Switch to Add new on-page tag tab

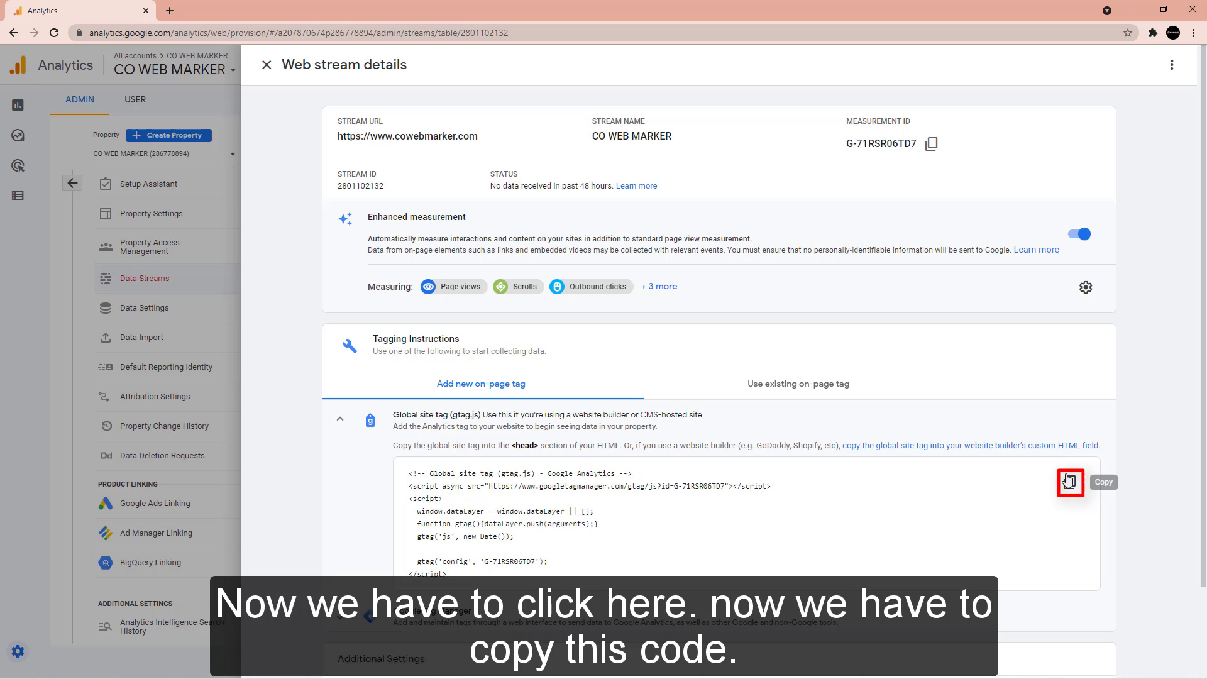[481, 384]
